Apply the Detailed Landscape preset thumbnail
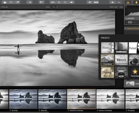Viewport: 139px width, 113px height. 81,99
